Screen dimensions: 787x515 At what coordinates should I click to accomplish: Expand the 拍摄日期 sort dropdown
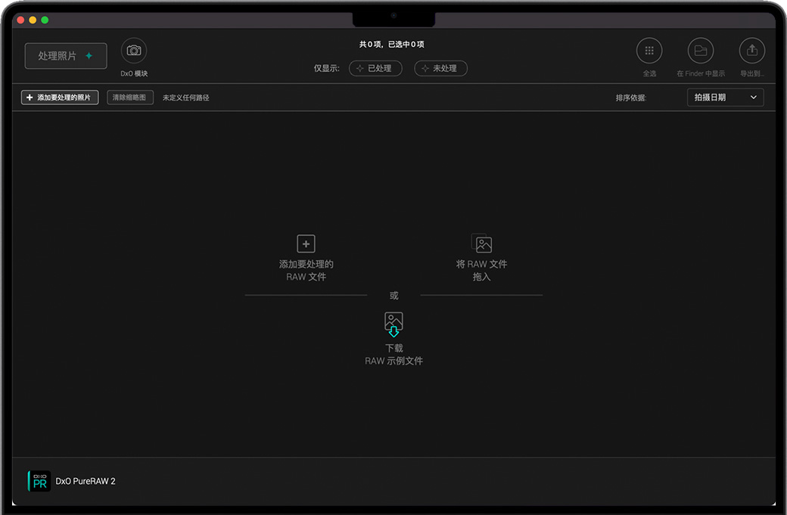pyautogui.click(x=725, y=98)
